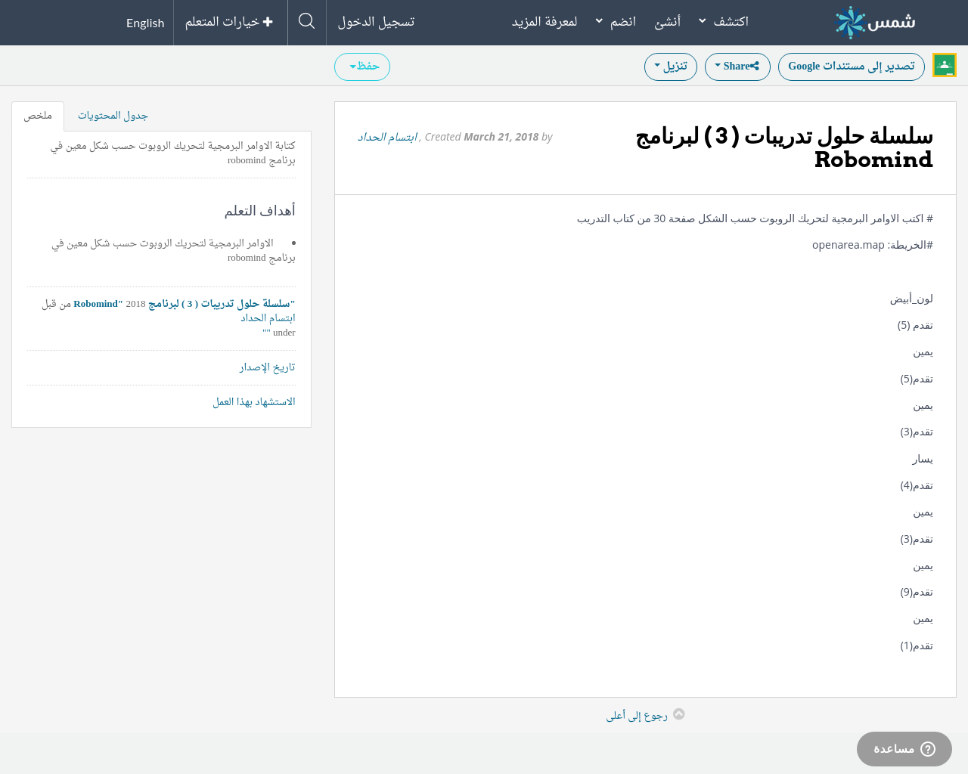Open the Share dropdown
968x774 pixels.
(737, 67)
